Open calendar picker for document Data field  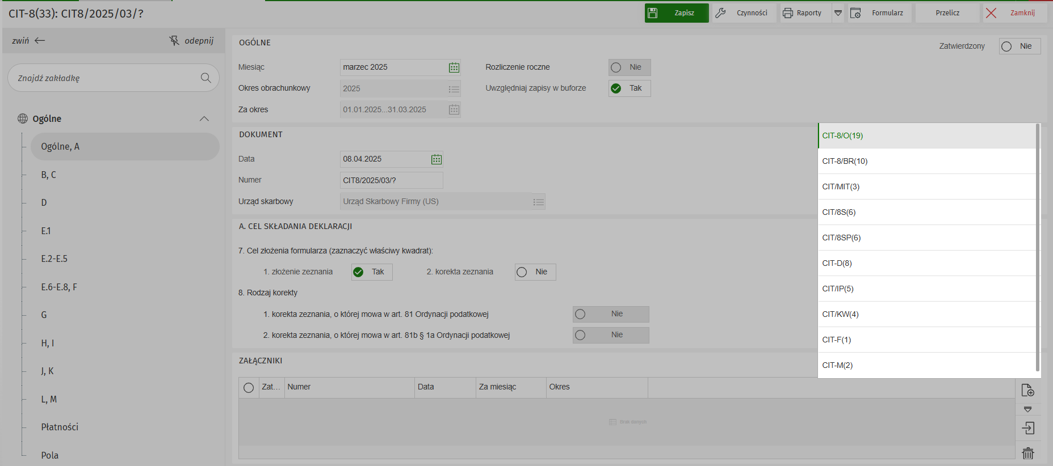(x=436, y=159)
